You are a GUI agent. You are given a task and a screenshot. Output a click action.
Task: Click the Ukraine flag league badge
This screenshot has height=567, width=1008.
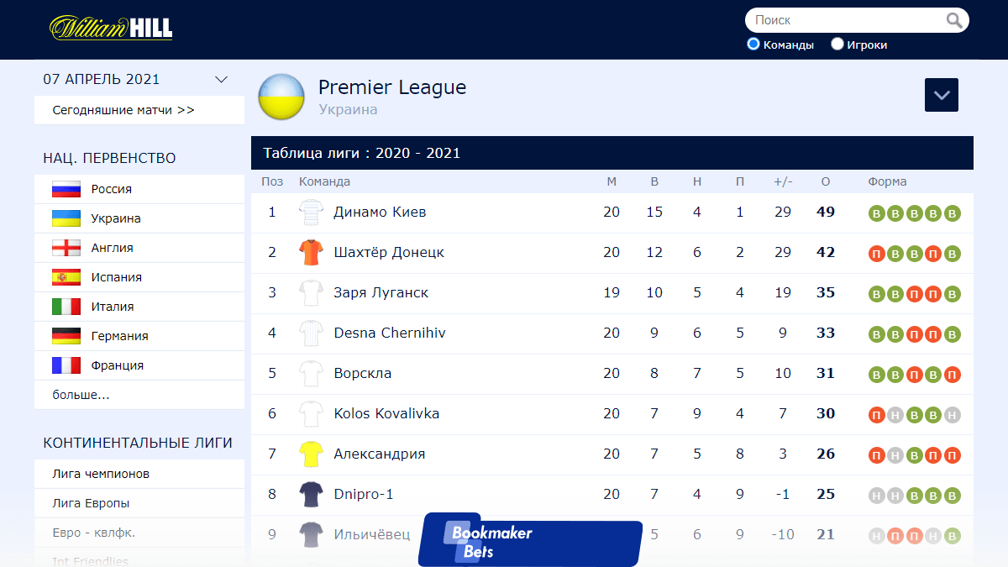click(281, 97)
